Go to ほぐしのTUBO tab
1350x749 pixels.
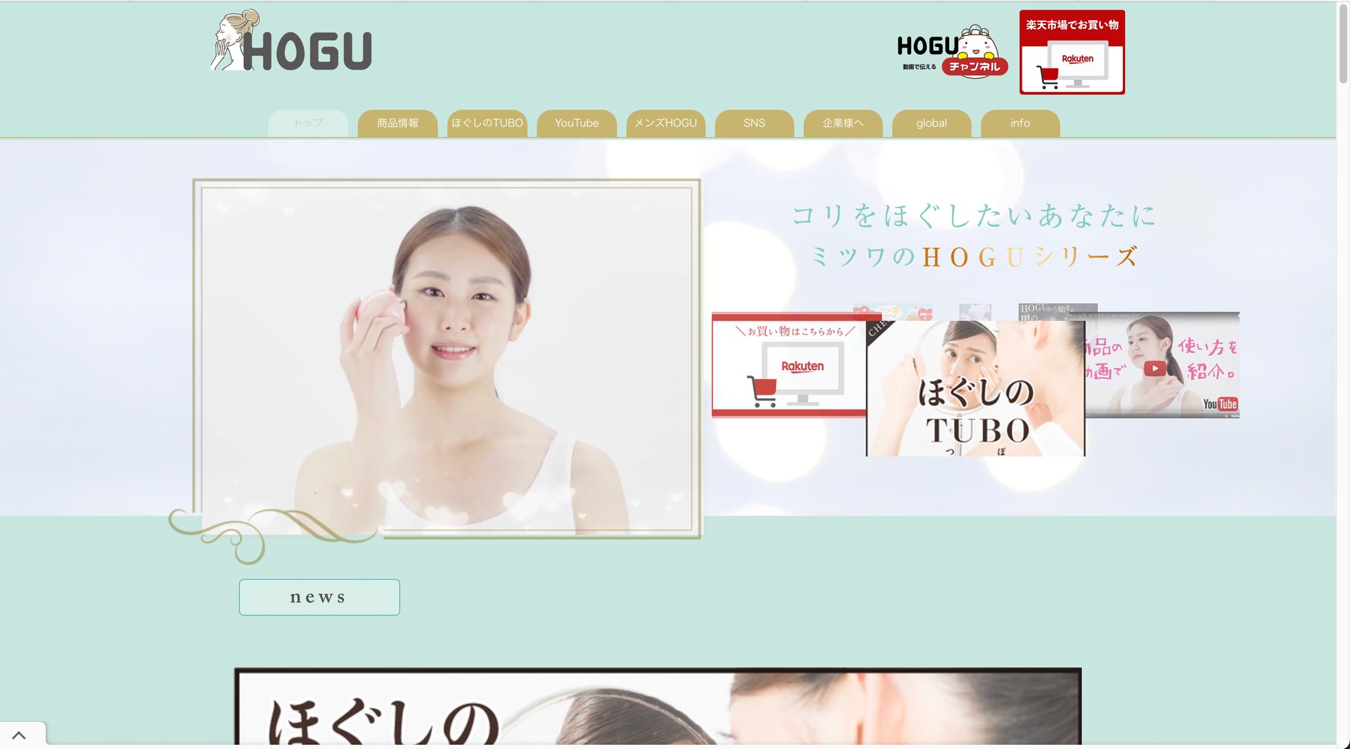487,123
